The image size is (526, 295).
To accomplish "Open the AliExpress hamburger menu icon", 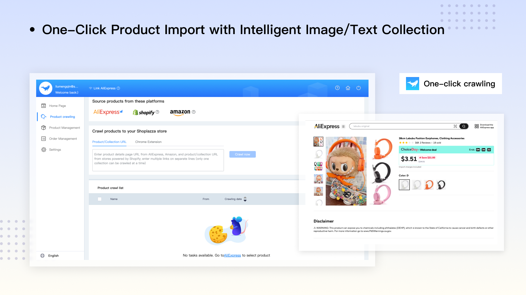I will click(344, 127).
